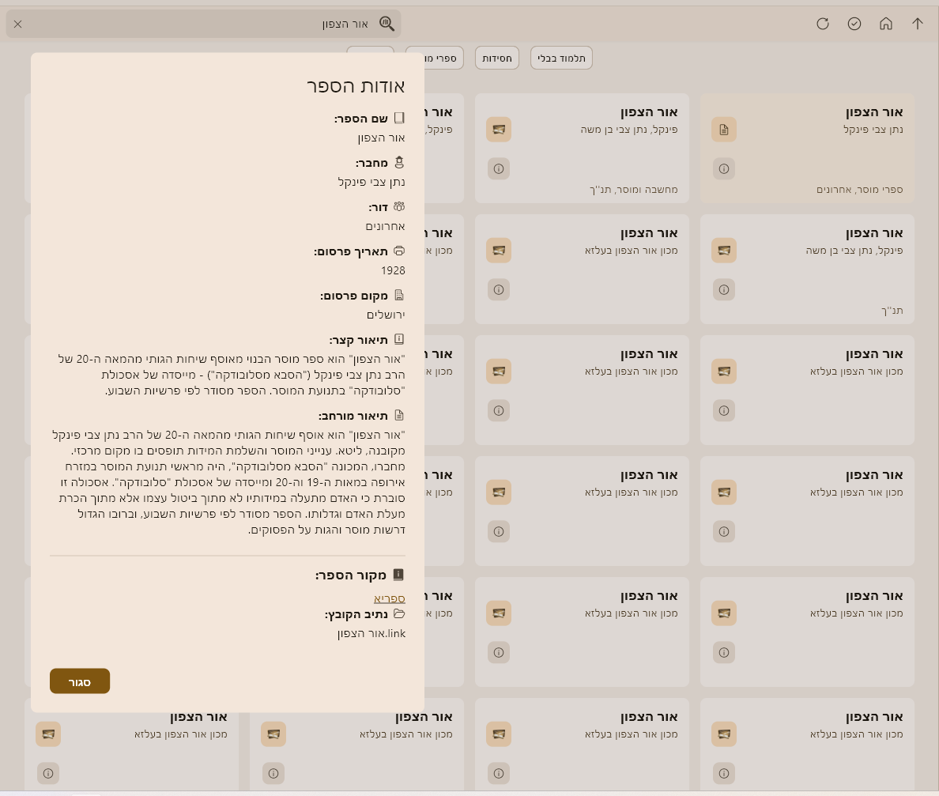
Task: Click the field label תאריך פרסום
Action: [351, 251]
